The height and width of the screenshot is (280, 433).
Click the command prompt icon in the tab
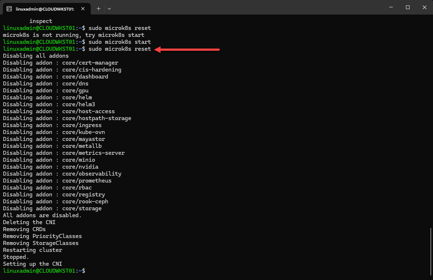click(8, 8)
